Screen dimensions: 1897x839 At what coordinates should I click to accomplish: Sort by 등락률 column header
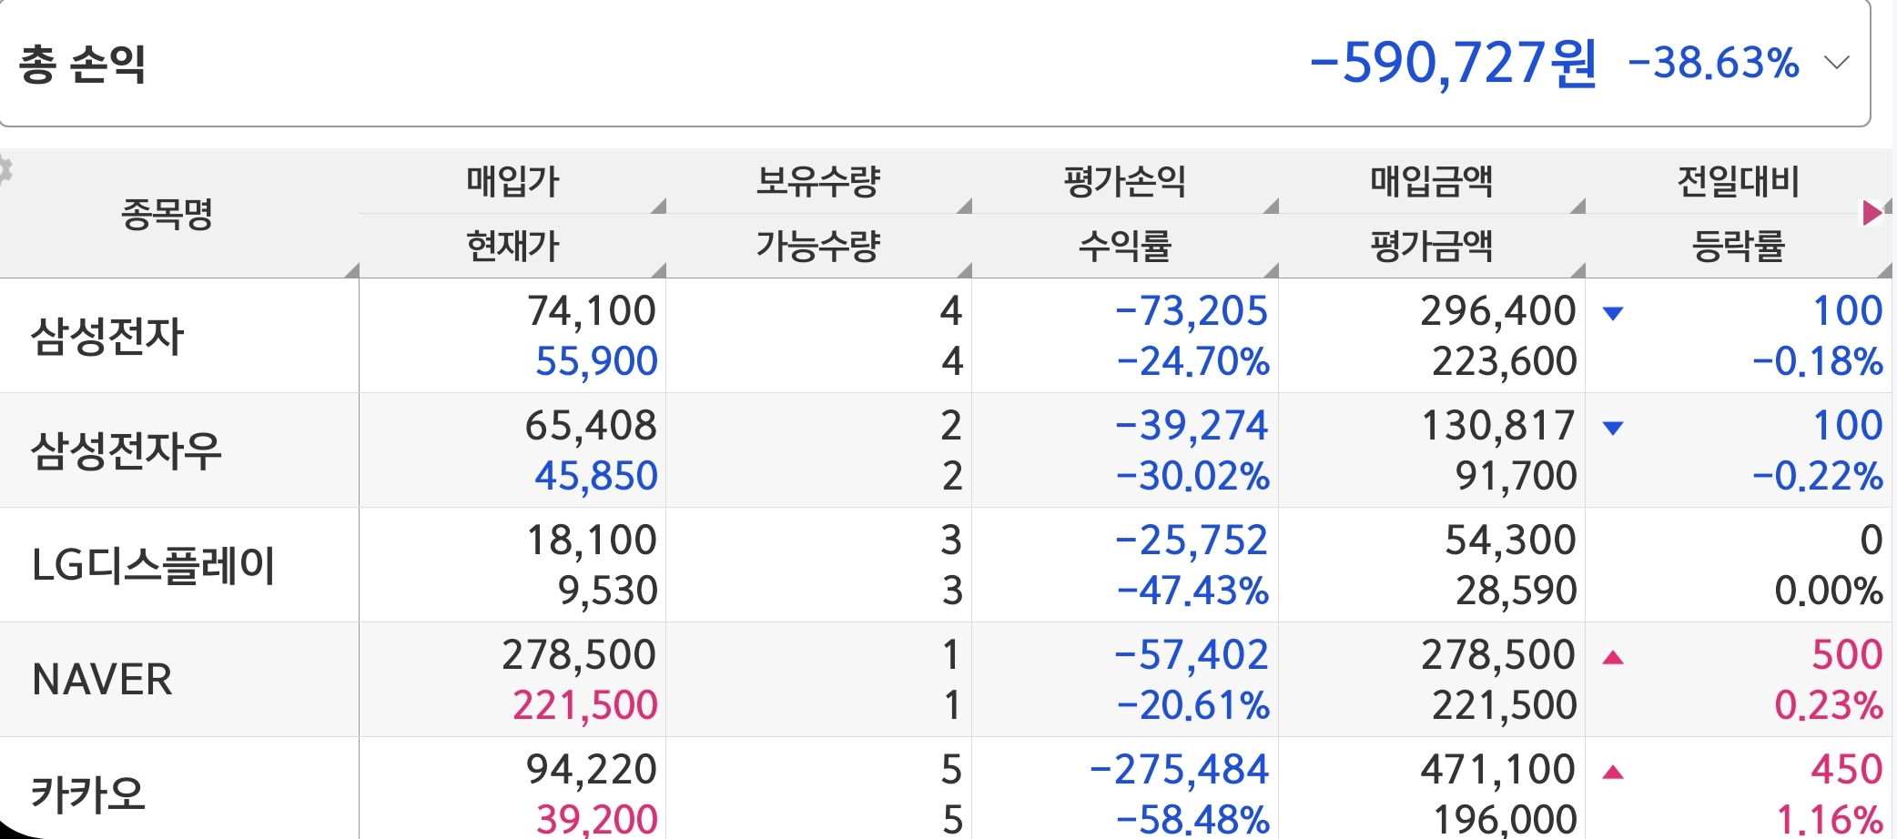coord(1739,246)
